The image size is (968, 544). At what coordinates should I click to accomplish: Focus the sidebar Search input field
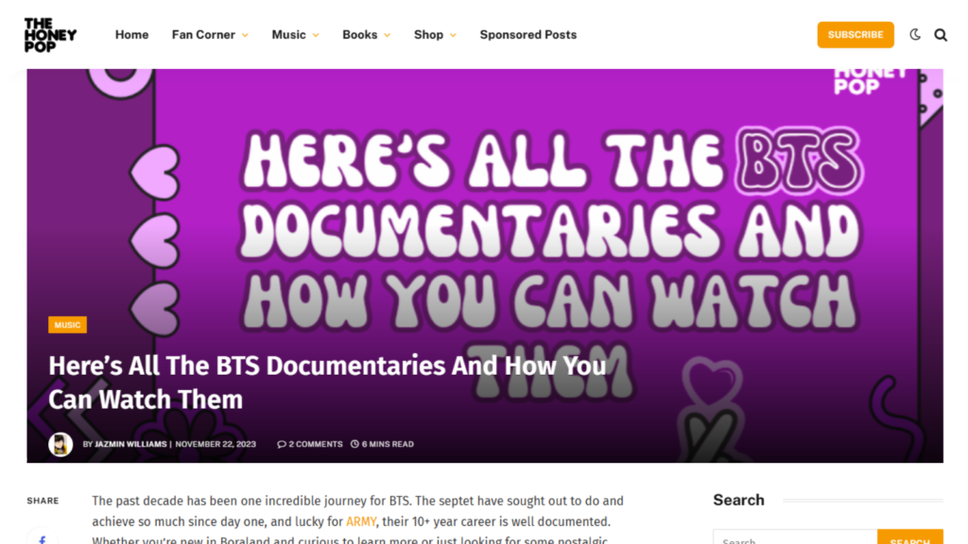[x=795, y=536]
